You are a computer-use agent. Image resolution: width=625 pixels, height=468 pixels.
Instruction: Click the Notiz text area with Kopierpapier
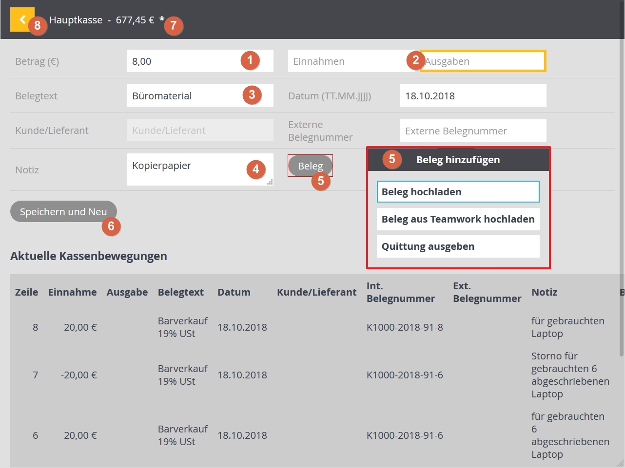pyautogui.click(x=200, y=169)
